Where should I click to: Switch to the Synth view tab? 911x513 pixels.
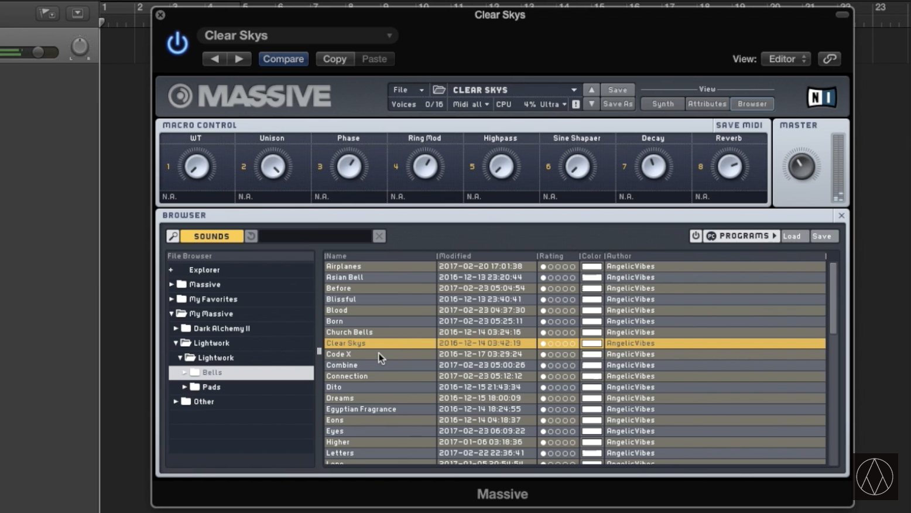(663, 104)
